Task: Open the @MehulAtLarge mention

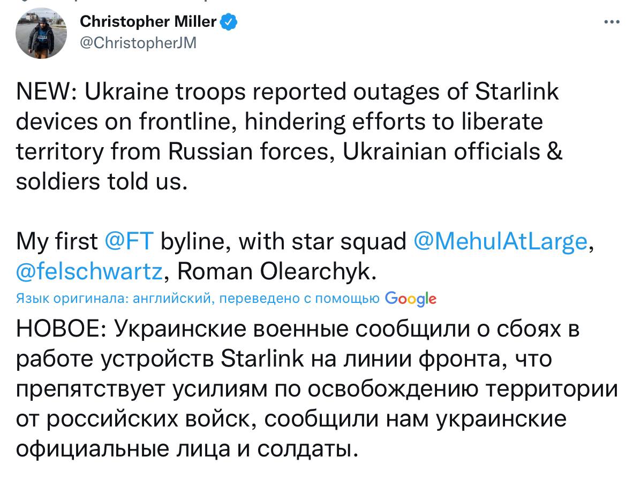Action: (501, 242)
